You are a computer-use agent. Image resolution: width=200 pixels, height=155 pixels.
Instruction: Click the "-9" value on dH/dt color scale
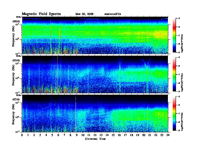click(179, 52)
